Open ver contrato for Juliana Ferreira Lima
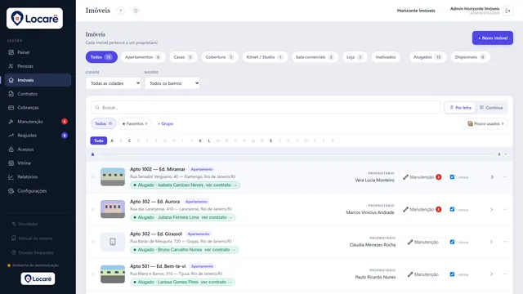 tap(217, 217)
